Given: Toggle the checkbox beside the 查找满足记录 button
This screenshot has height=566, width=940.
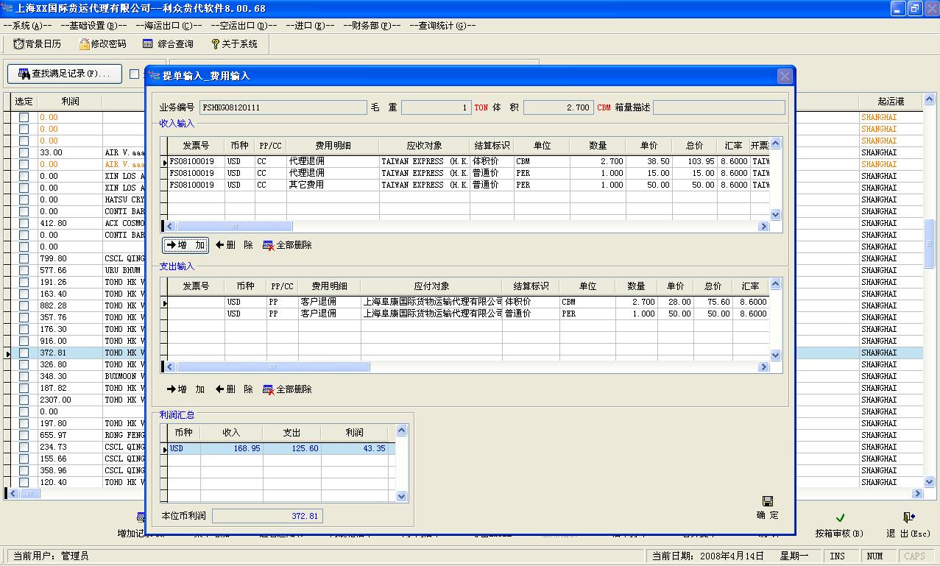Looking at the screenshot, I should point(134,74).
